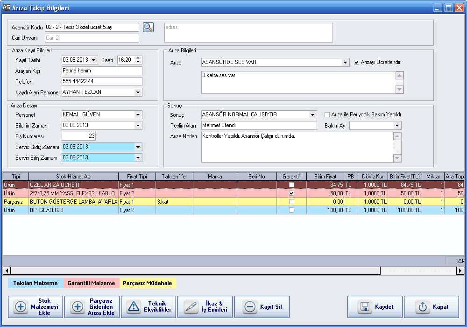
Task: Decrease the Saati time with down spinner
Action: tap(138, 62)
